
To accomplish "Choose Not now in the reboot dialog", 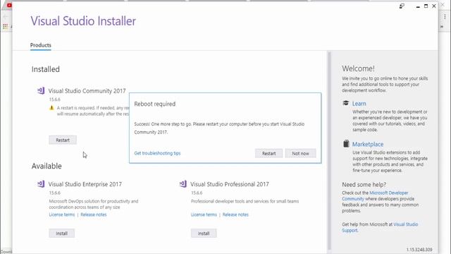I will pos(301,154).
